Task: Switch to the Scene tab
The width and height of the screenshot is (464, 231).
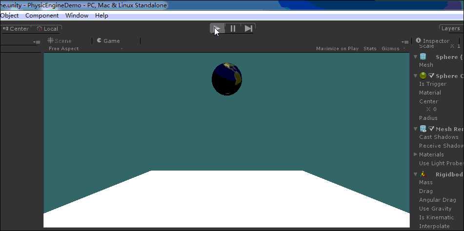Action: click(x=60, y=41)
